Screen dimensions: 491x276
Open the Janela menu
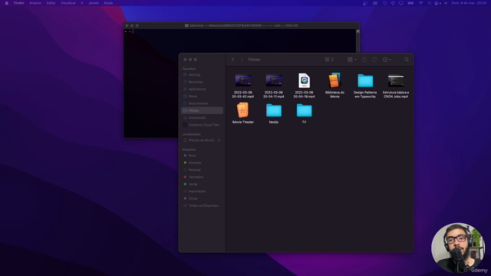click(x=94, y=3)
